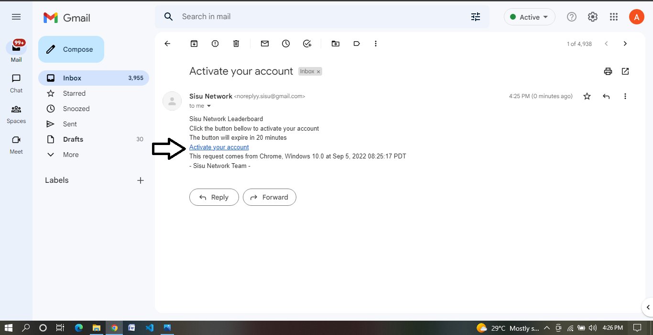The height and width of the screenshot is (335, 653).
Task: Open the Google apps grid
Action: click(x=614, y=17)
